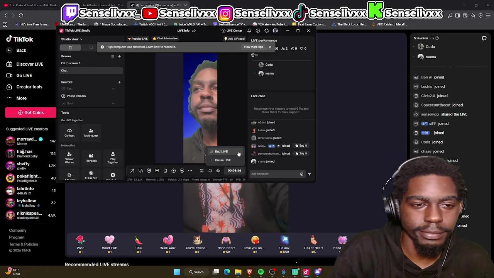
Task: Dismiss the high computer load notification
Action: 270,47
